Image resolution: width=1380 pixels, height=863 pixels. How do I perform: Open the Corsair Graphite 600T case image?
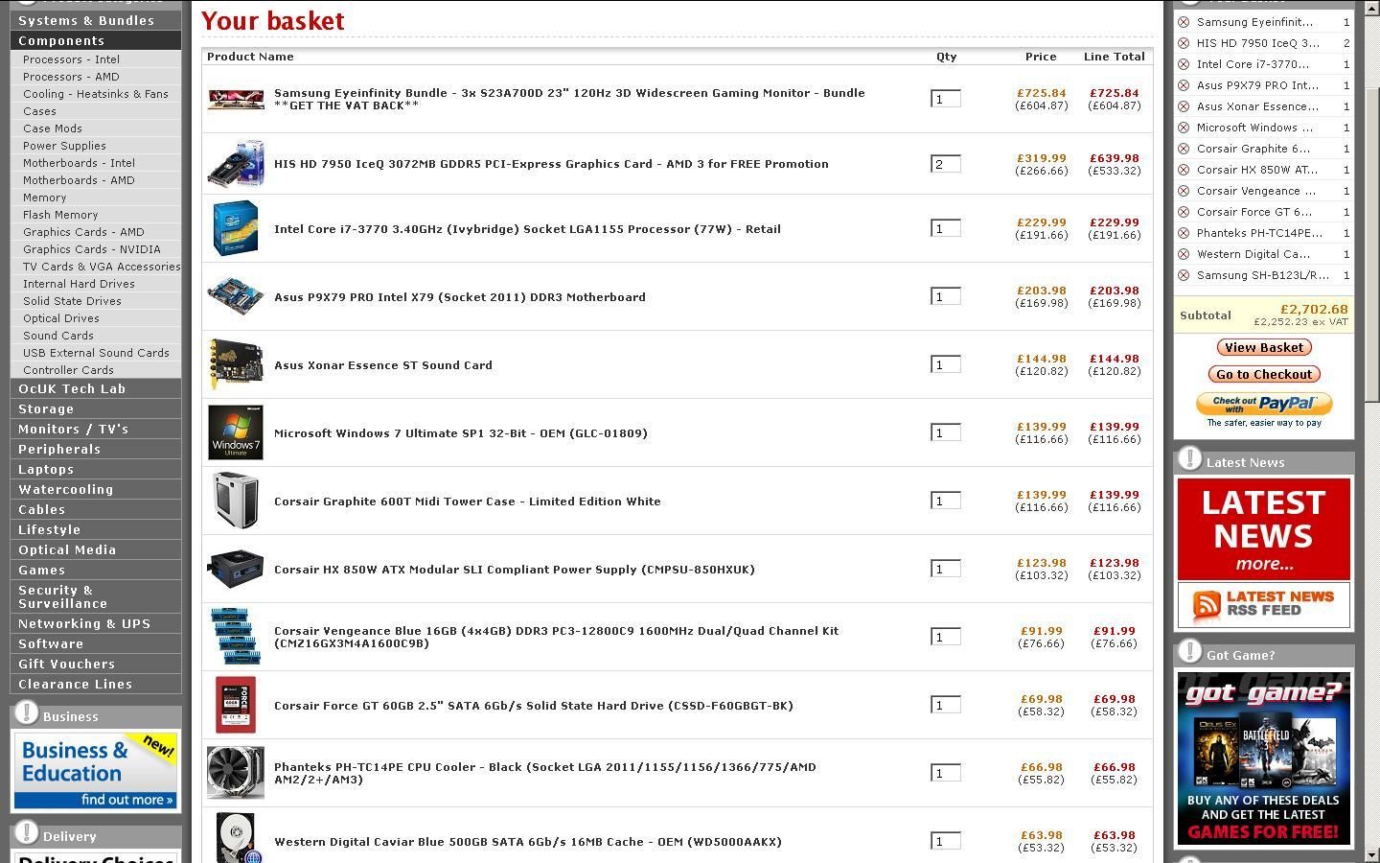(235, 501)
